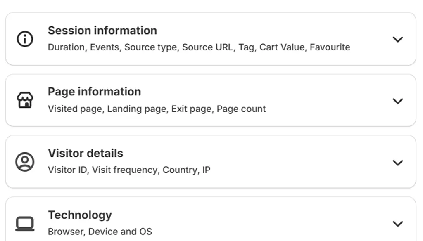The height and width of the screenshot is (241, 423).
Task: Click the Duration, Events, Source type description text
Action: [199, 47]
